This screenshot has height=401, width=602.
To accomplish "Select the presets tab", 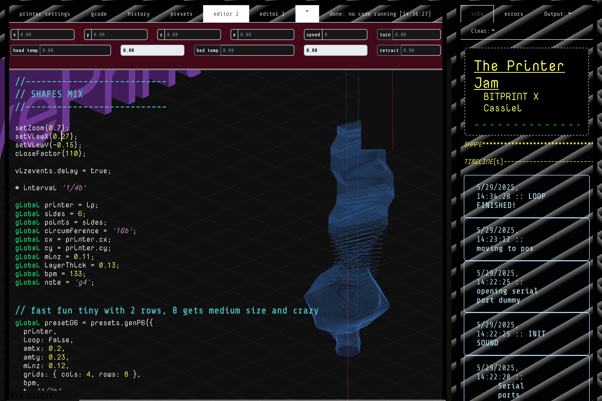I will (181, 14).
